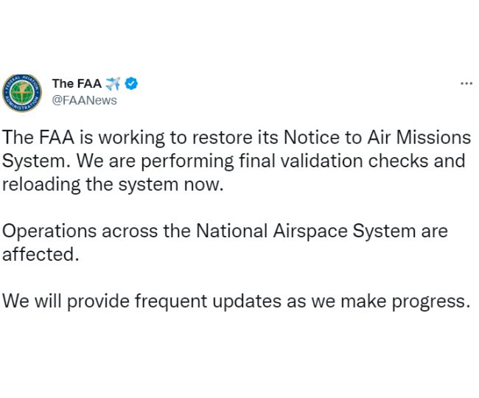Click the words "We are performing"
This screenshot has width=479, height=398.
[155, 161]
